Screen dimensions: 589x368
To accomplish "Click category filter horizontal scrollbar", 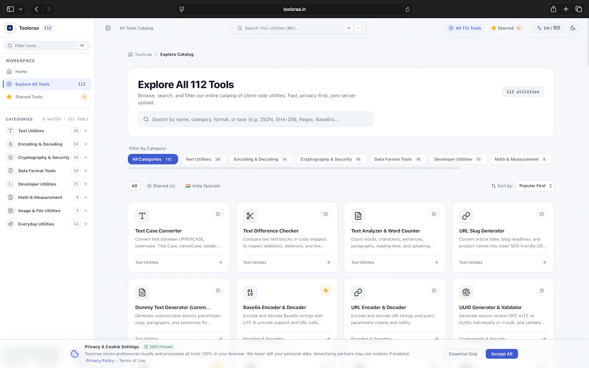I will 294,168.
